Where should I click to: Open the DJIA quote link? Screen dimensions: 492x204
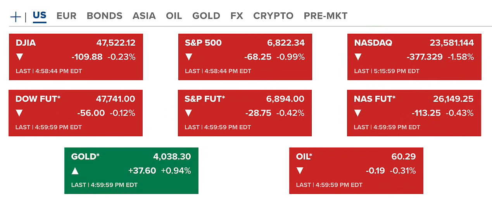26,43
